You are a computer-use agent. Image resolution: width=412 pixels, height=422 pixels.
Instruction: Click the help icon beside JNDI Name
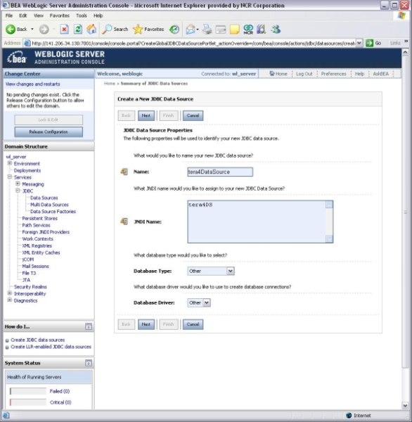(124, 222)
